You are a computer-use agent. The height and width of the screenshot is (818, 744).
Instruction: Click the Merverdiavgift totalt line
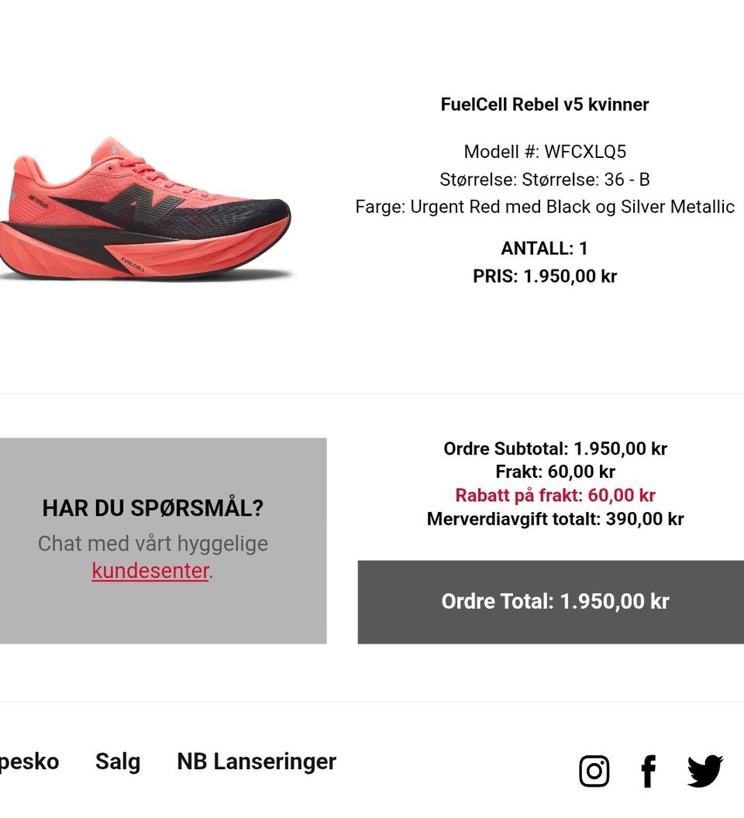click(x=555, y=519)
